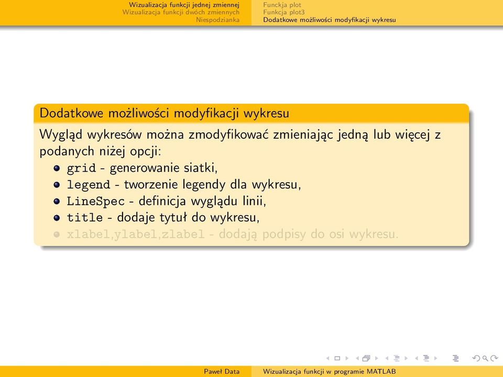Click the subsection lines icon
Image resolution: width=503 pixels, height=377 pixels.
click(x=397, y=358)
